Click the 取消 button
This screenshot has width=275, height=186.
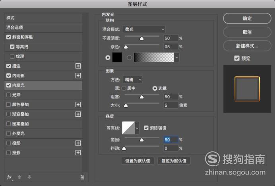click(247, 32)
